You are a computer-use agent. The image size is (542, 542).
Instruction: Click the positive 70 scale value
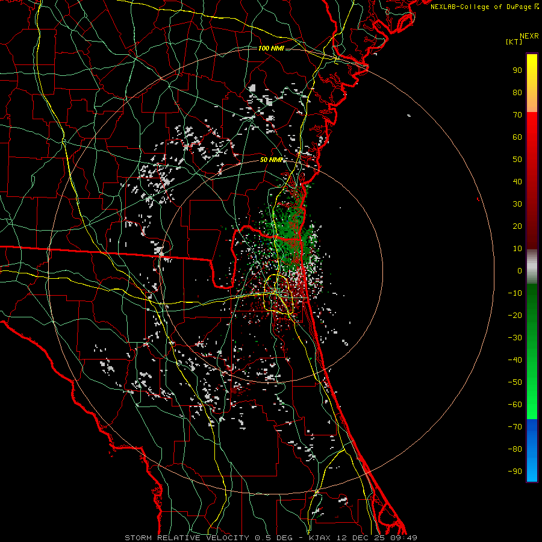[517, 115]
